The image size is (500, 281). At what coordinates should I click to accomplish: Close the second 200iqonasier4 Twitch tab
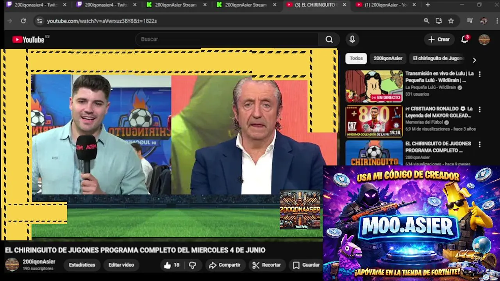click(x=135, y=5)
